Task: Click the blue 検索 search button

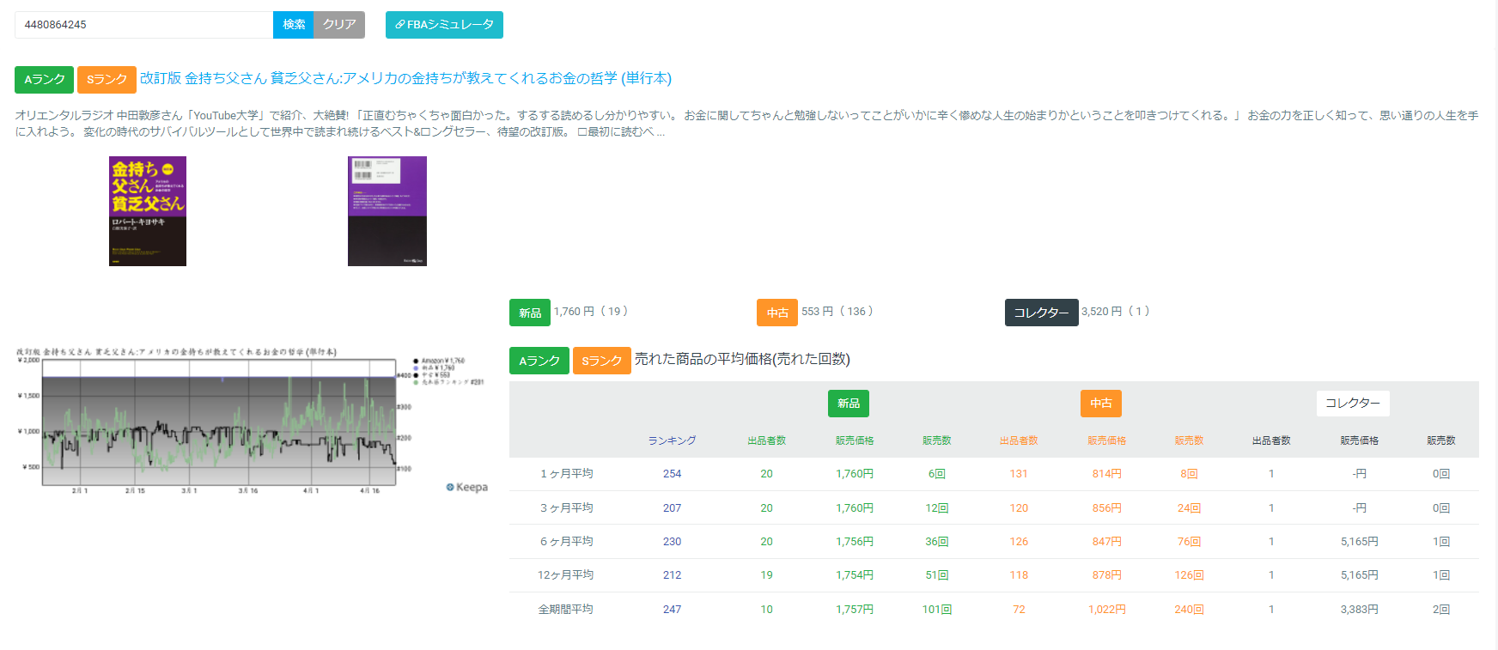Action: pyautogui.click(x=294, y=25)
